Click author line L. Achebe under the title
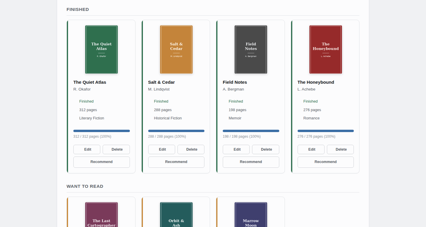 (306, 89)
